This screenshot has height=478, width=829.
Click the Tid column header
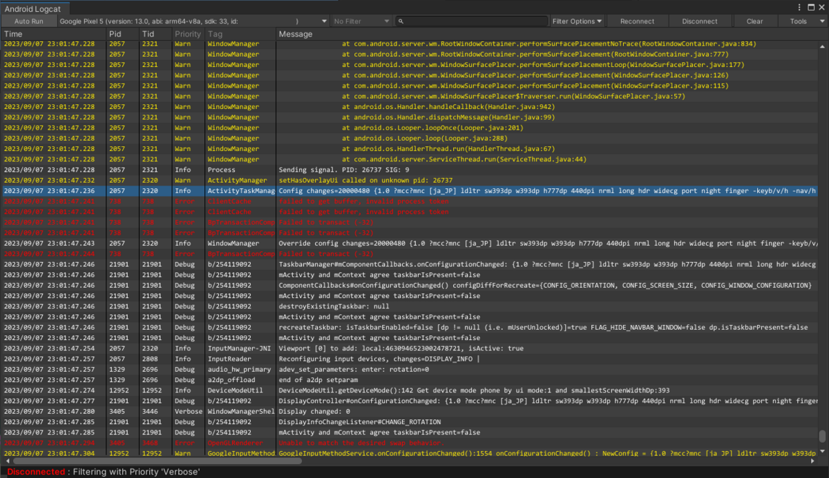(155, 34)
